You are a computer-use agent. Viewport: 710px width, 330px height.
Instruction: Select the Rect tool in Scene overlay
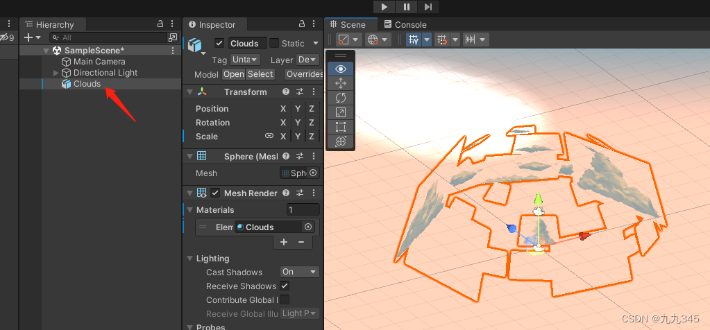pos(341,127)
